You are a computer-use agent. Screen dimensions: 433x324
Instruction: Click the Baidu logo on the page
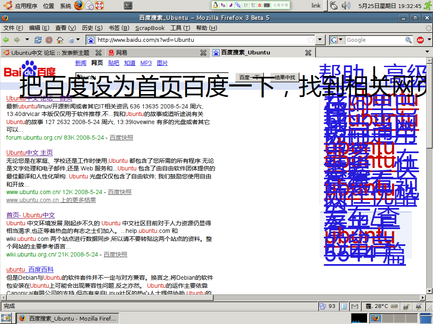point(30,68)
